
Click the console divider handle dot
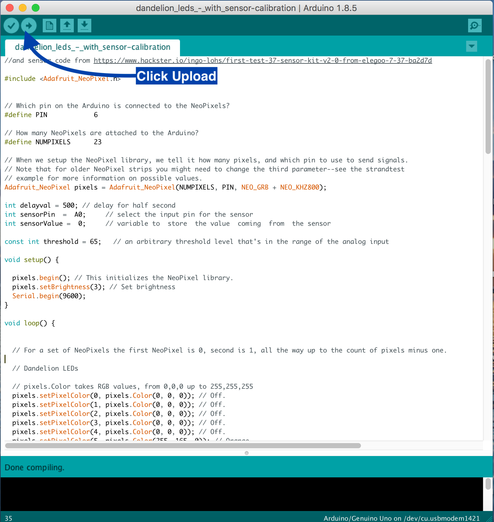247,453
